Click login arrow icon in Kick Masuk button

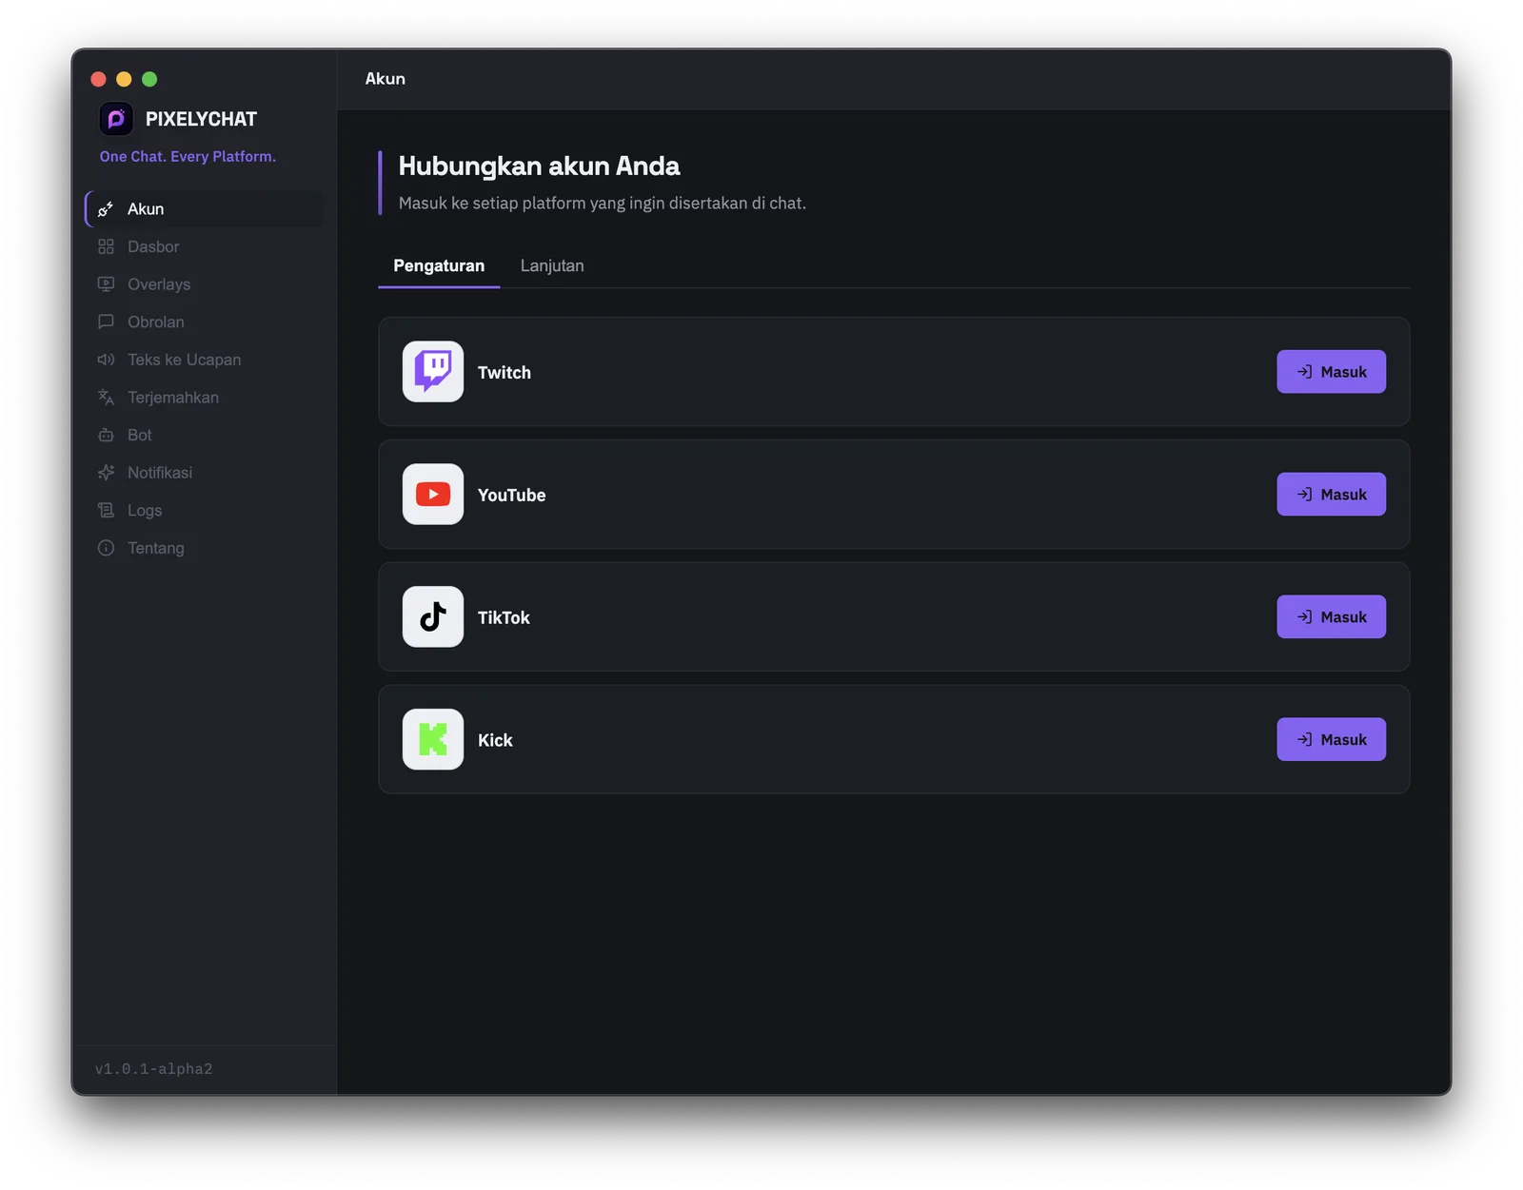(1305, 739)
